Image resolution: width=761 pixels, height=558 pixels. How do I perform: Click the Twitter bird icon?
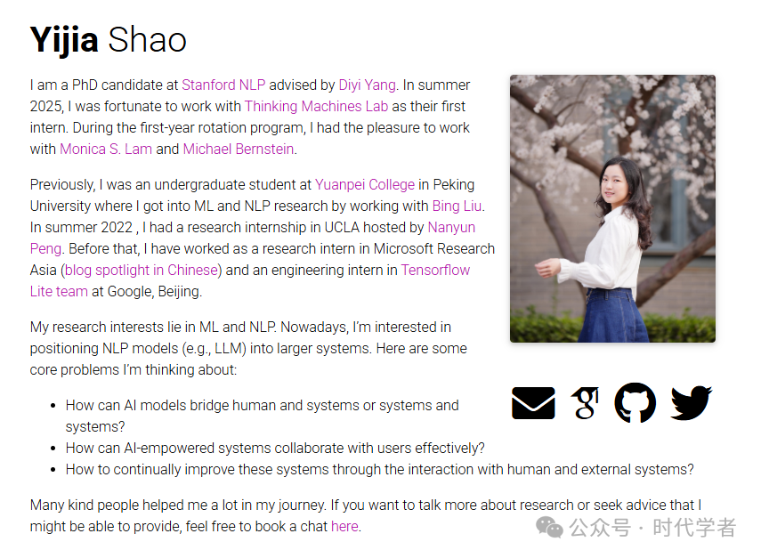[691, 403]
